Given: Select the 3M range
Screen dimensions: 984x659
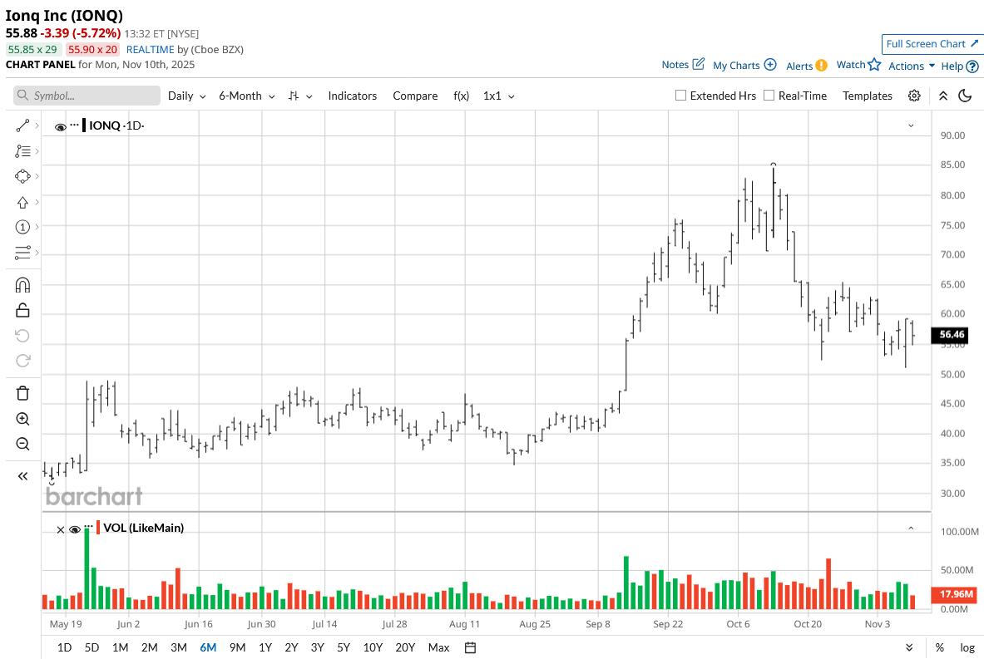Looking at the screenshot, I should [x=178, y=647].
